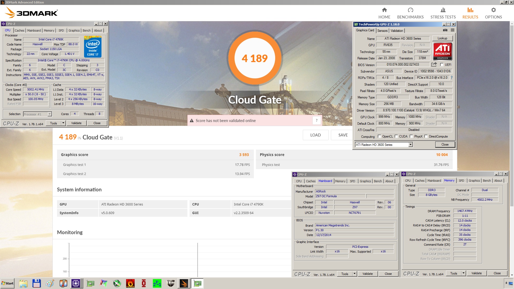Open STRESS TESTS in 3DMark
The height and width of the screenshot is (289, 514).
tap(443, 13)
